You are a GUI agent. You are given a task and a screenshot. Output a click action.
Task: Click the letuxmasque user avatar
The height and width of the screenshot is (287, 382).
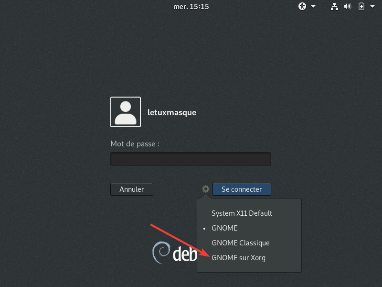pyautogui.click(x=126, y=112)
